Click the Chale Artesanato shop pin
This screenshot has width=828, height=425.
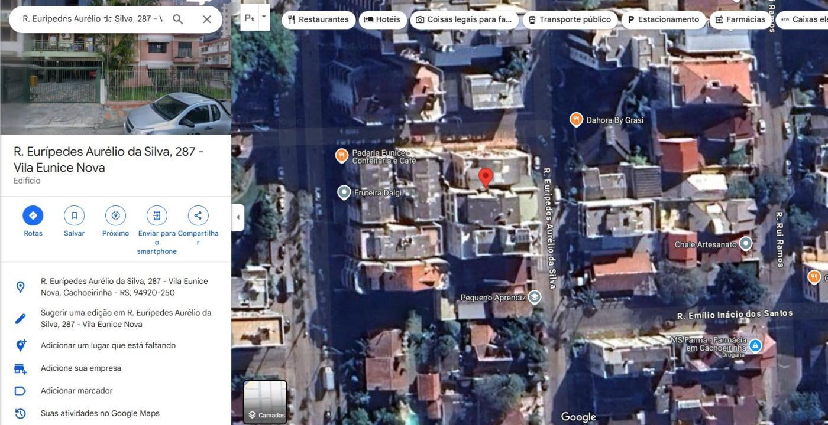(746, 243)
